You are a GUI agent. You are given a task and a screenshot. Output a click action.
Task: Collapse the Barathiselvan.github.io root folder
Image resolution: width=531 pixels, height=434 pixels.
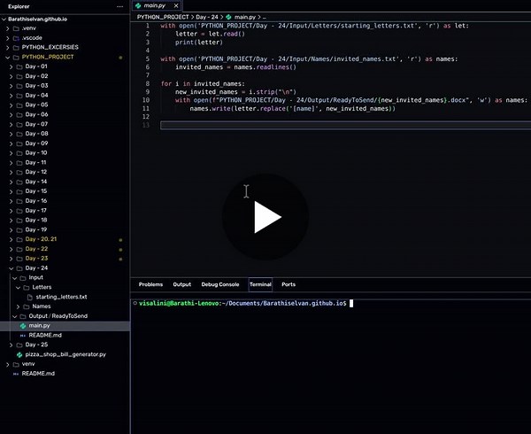click(x=4, y=19)
